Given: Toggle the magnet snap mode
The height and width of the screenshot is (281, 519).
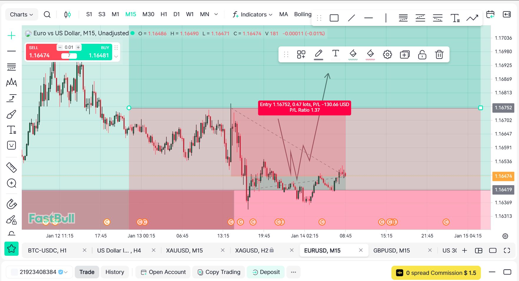Looking at the screenshot, I should coord(11,204).
